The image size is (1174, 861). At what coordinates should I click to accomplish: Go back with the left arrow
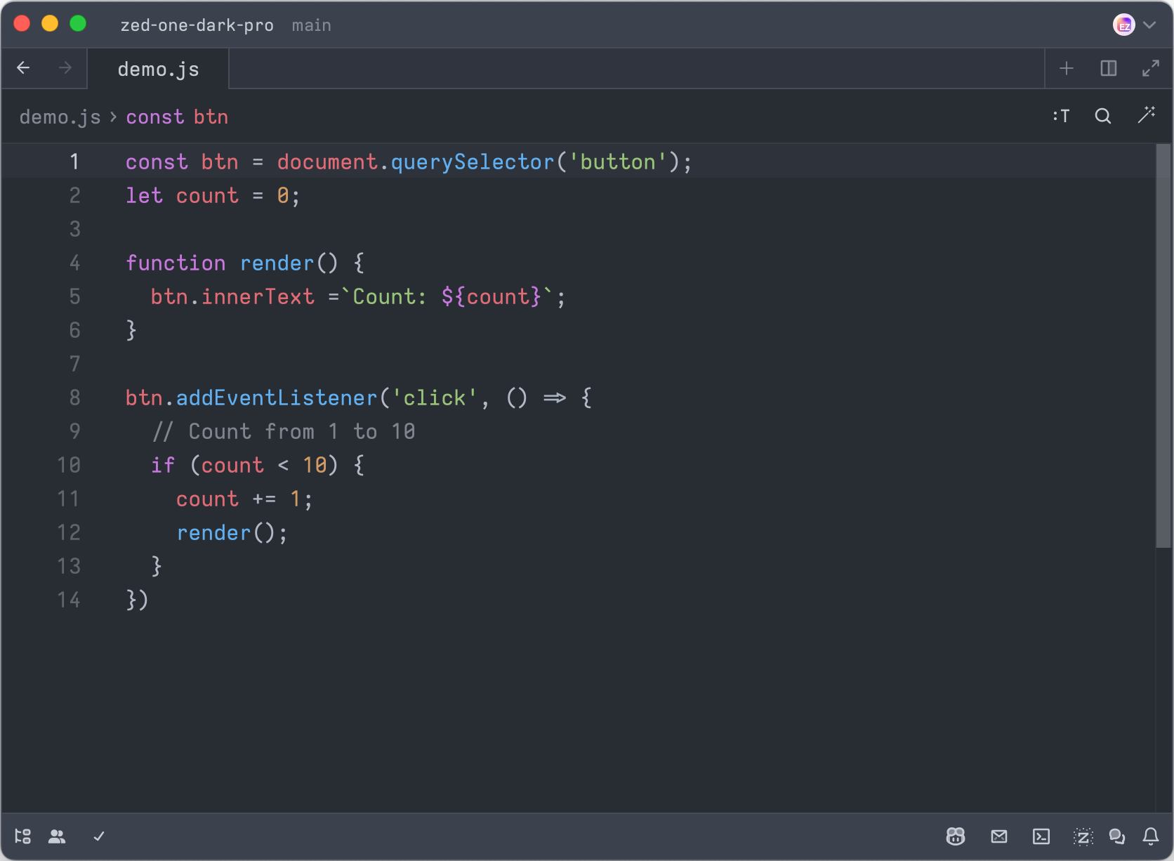[x=23, y=68]
